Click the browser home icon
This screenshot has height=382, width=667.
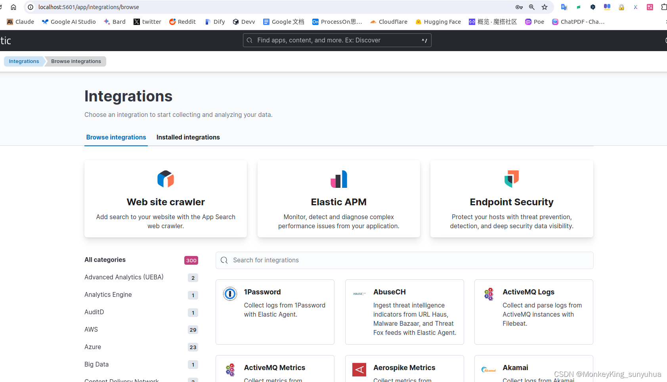pyautogui.click(x=13, y=7)
